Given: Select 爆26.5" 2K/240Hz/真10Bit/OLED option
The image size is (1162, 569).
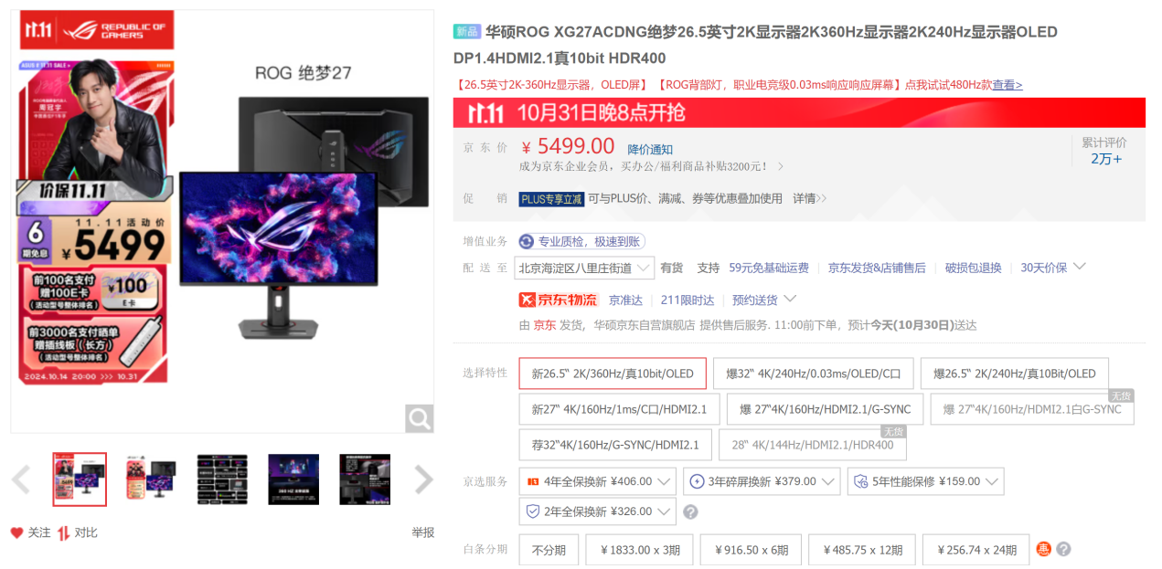Looking at the screenshot, I should [x=1014, y=374].
